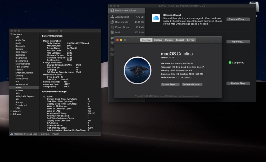Click the Optimize... button

point(238,42)
